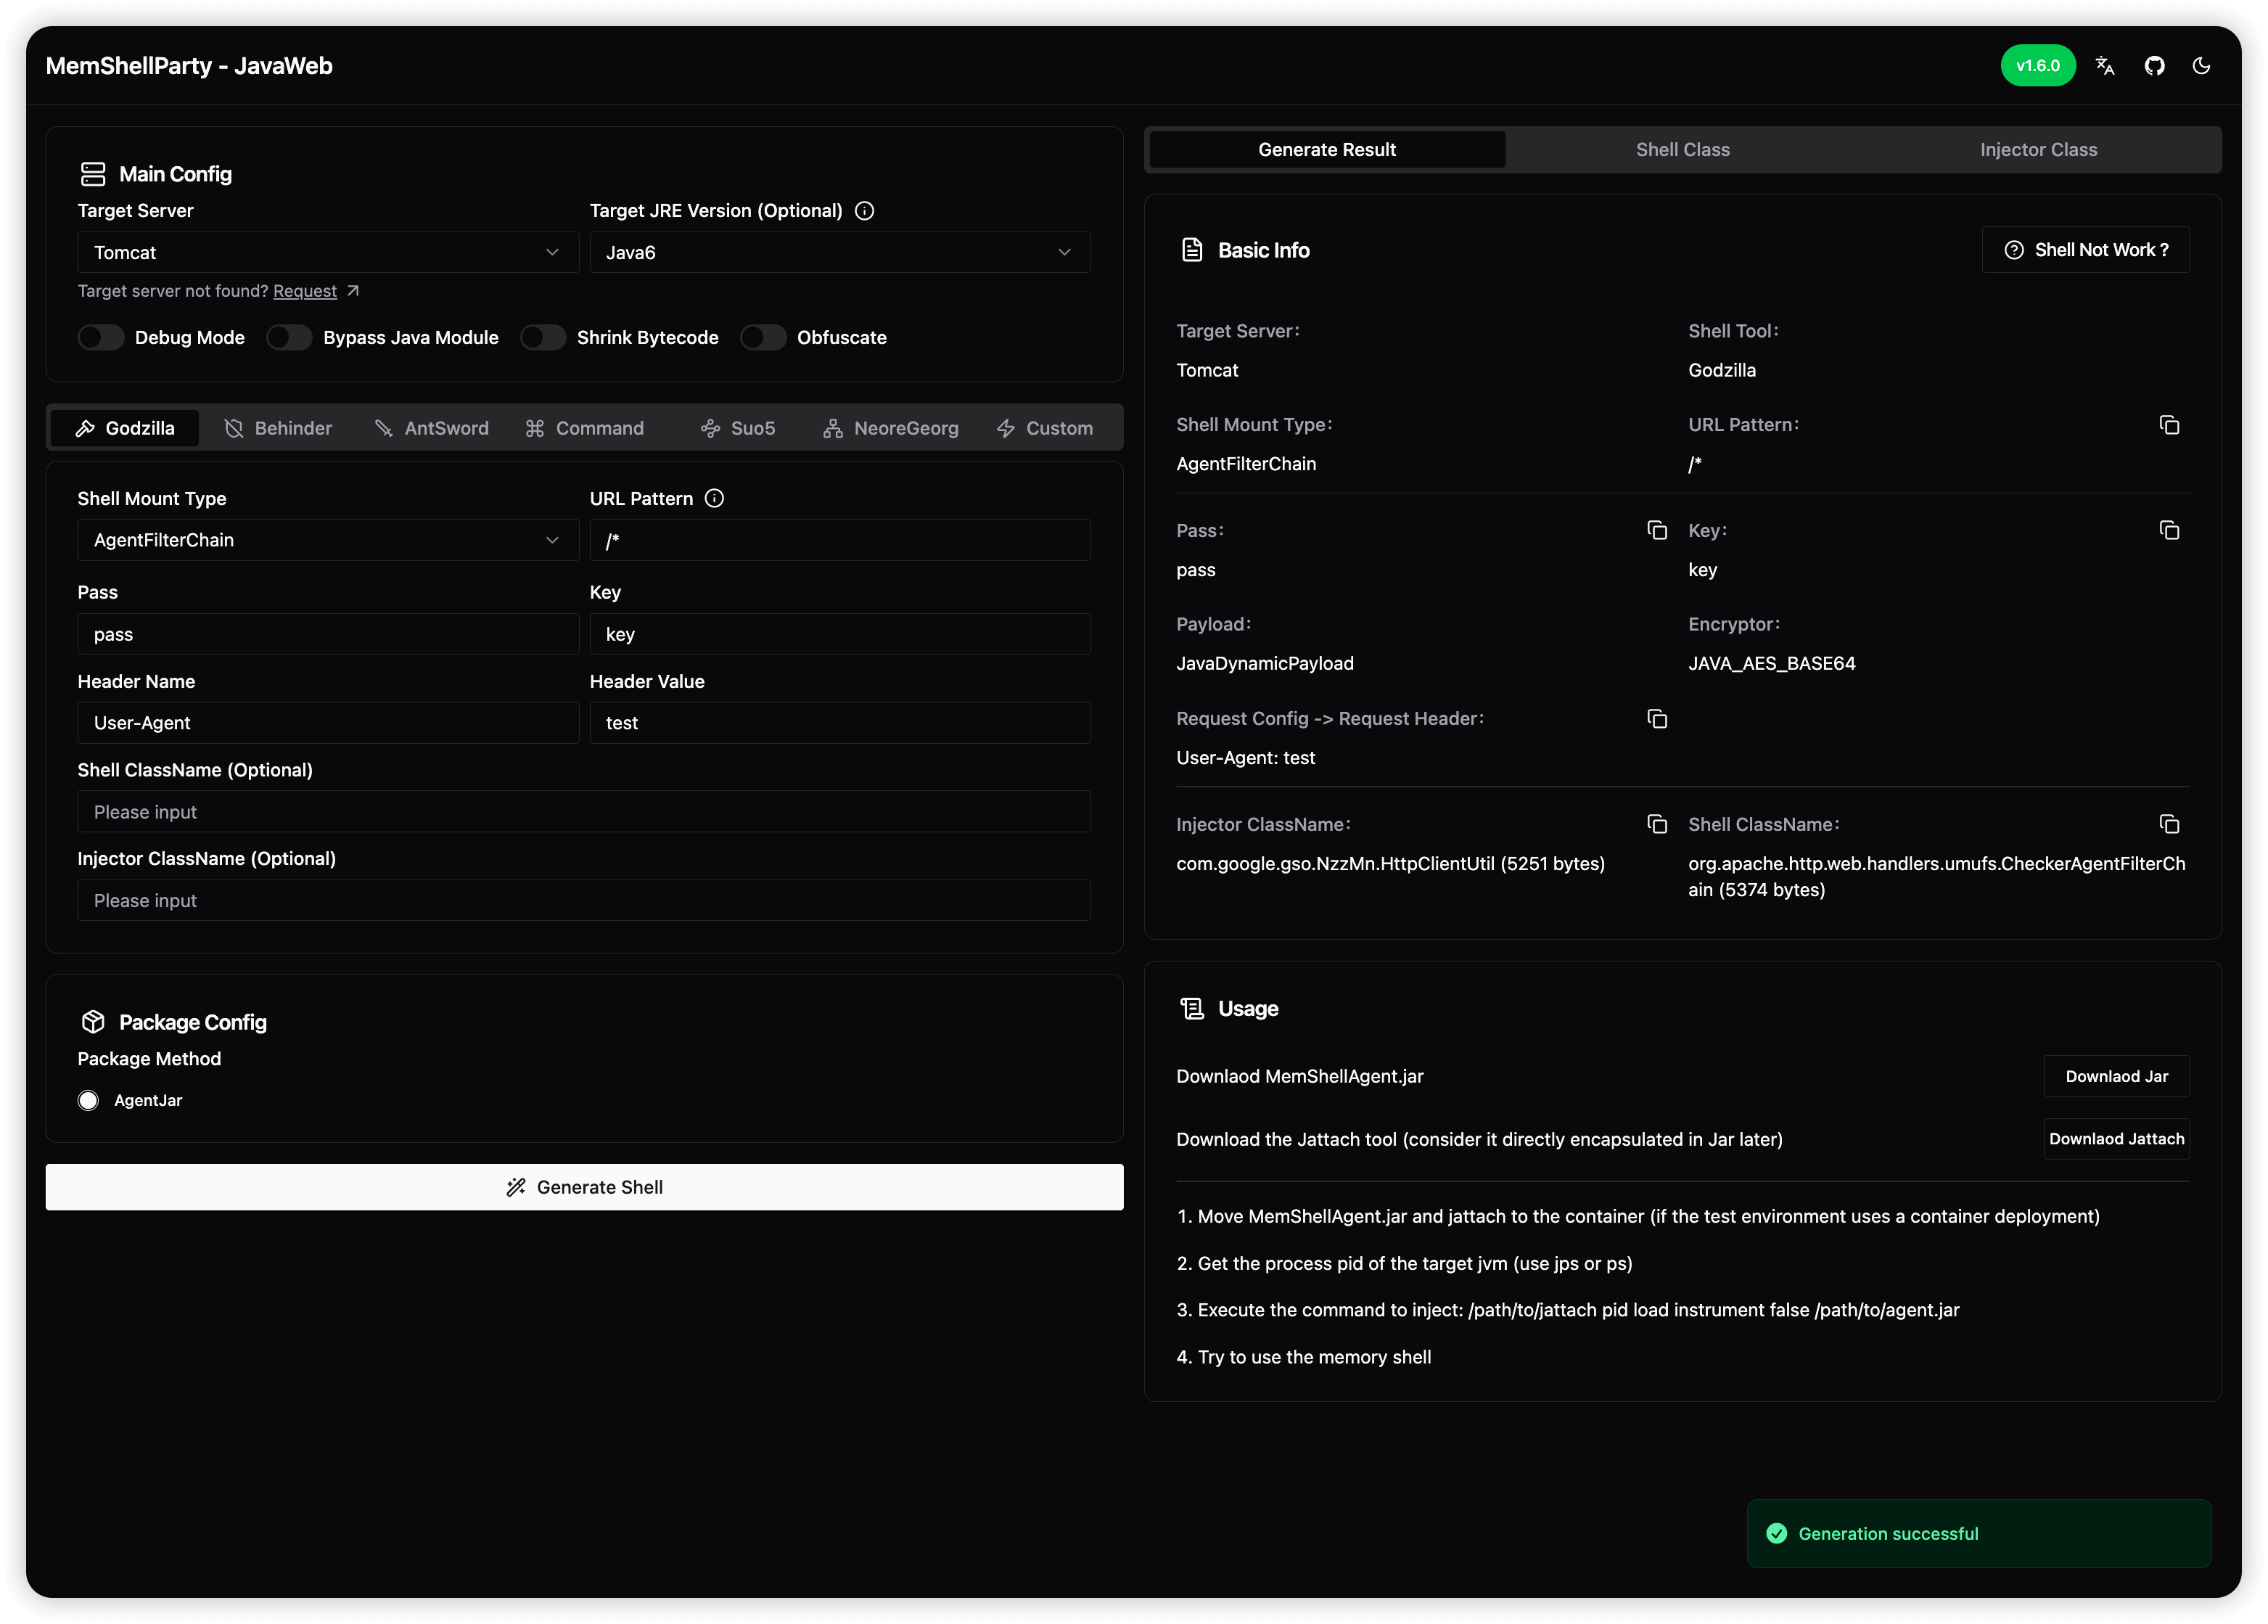The width and height of the screenshot is (2268, 1624).
Task: Toggle Obfuscate switch
Action: pos(763,338)
